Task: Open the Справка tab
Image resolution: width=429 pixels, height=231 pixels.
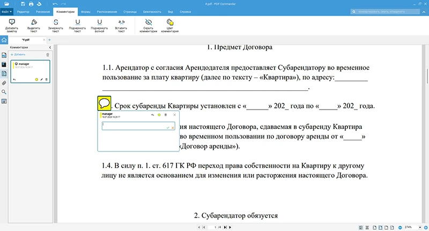Action: [185, 12]
